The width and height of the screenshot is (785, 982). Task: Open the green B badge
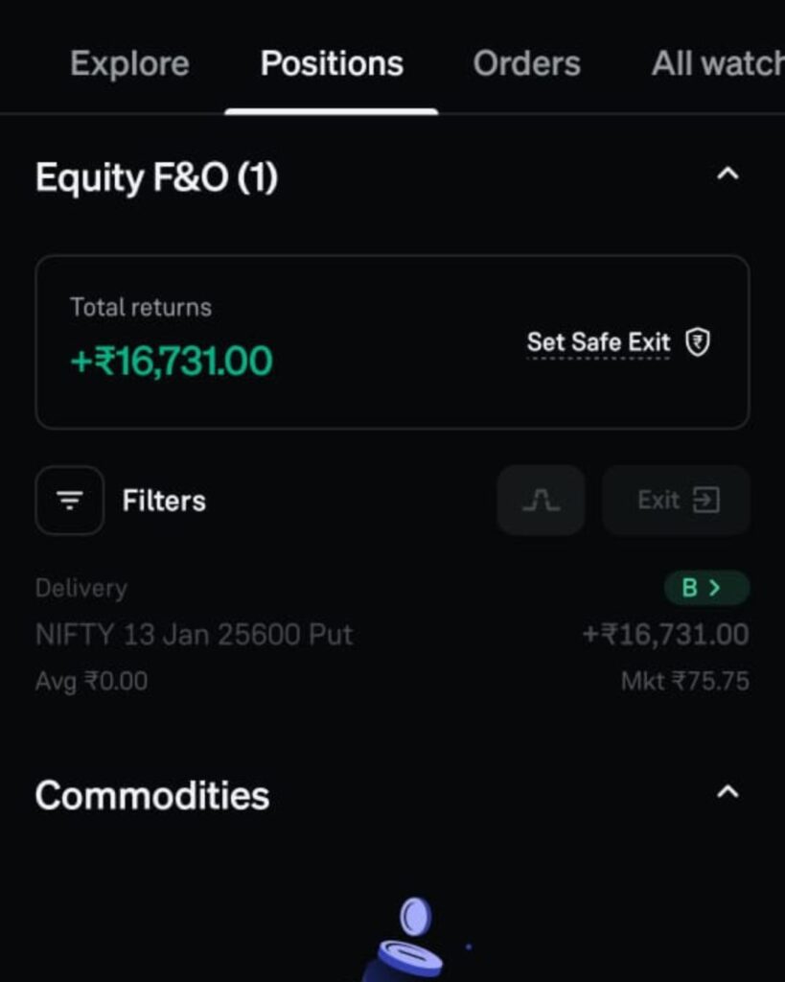pos(706,588)
